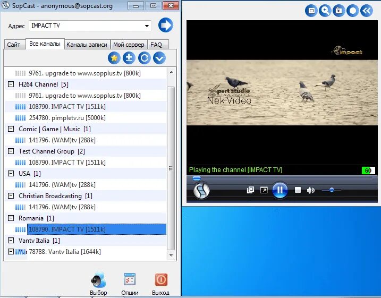Open Опции settings icon
Screen dimensions: 381x298
[130, 279]
